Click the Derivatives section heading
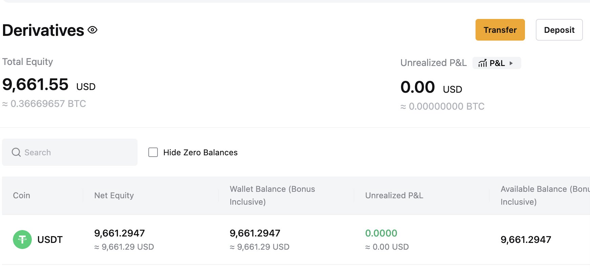Viewport: 590px width, 272px height. coord(43,30)
